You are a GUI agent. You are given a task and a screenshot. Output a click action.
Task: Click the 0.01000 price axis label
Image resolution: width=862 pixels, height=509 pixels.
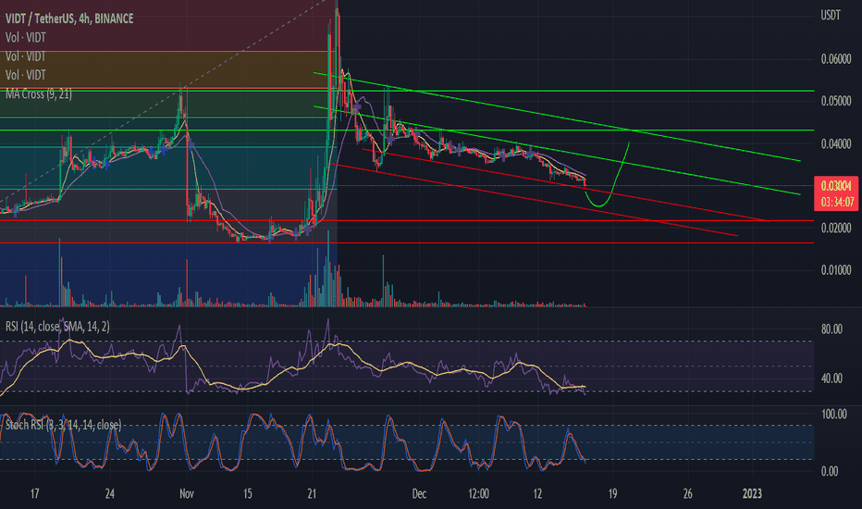835,270
